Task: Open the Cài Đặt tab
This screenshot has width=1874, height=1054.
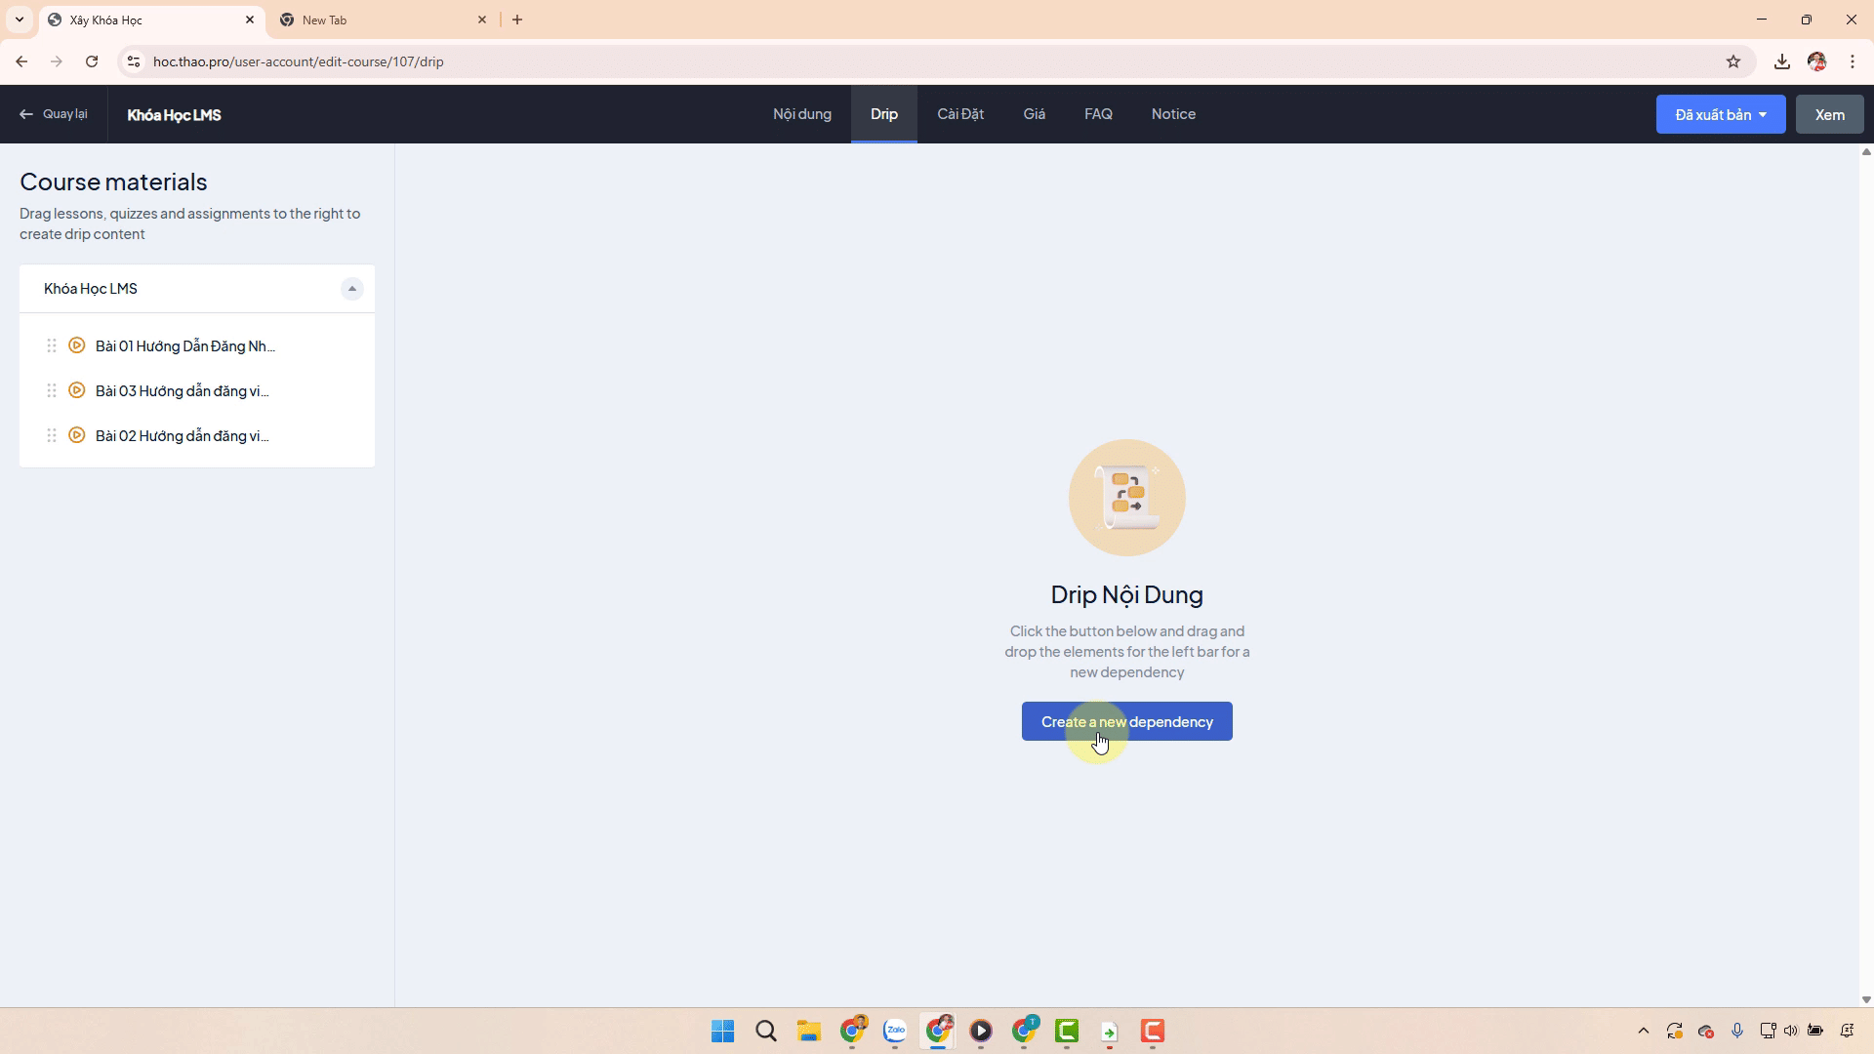Action: click(960, 114)
